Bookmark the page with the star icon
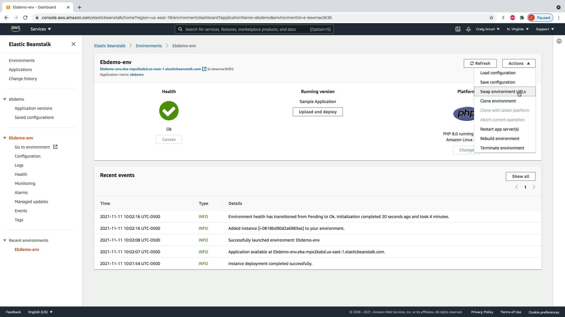This screenshot has height=317, width=565. click(x=491, y=18)
